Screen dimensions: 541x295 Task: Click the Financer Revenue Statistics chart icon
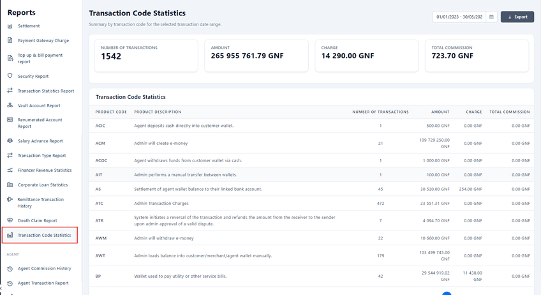tap(10, 170)
